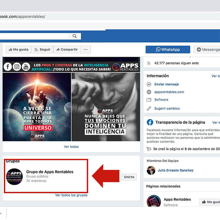Click the Me gusta button
The image size is (220, 220).
(18, 50)
